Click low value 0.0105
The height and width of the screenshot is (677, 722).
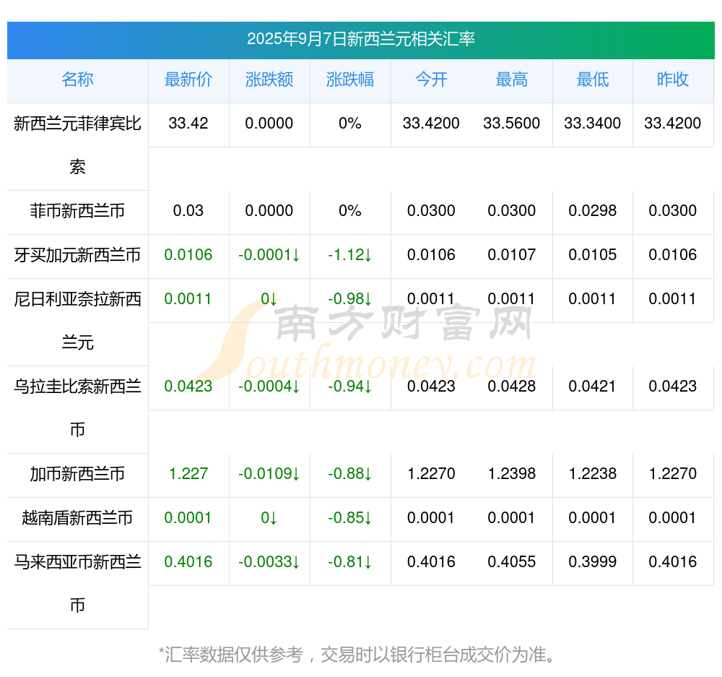(x=593, y=255)
